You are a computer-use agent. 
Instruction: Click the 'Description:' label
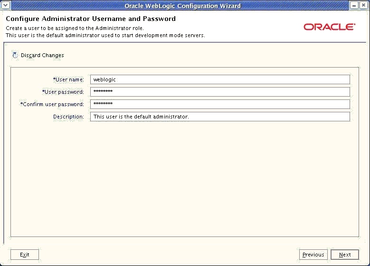68,117
